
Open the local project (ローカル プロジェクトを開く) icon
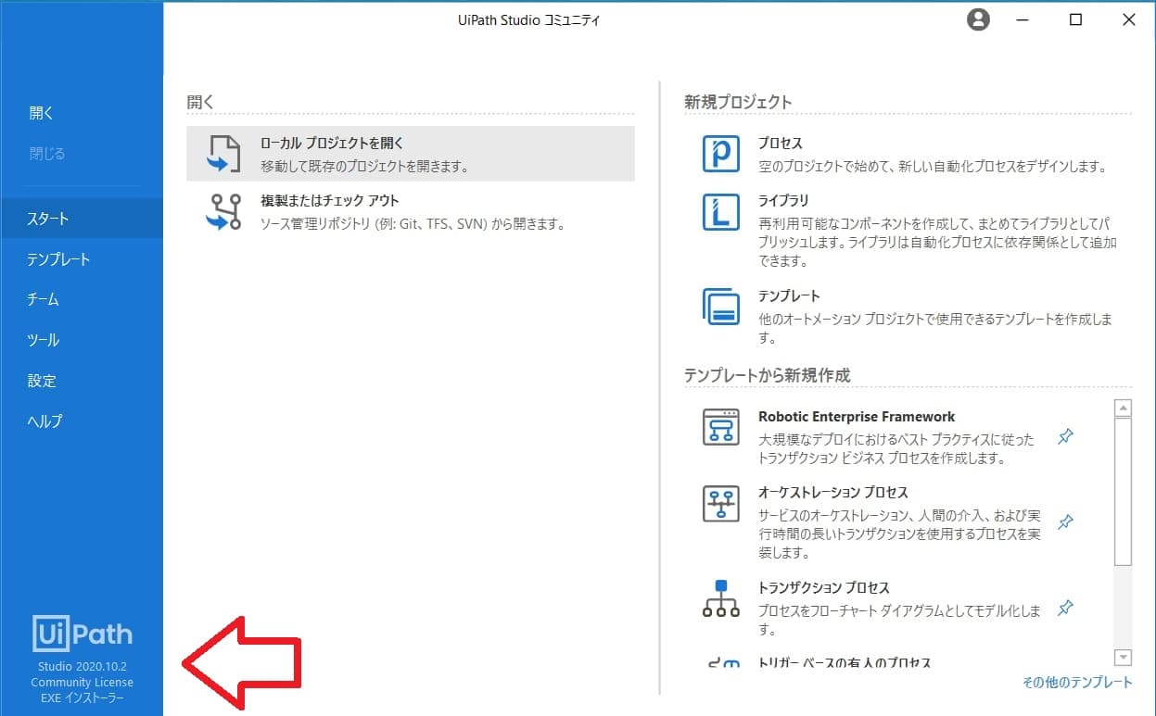222,154
